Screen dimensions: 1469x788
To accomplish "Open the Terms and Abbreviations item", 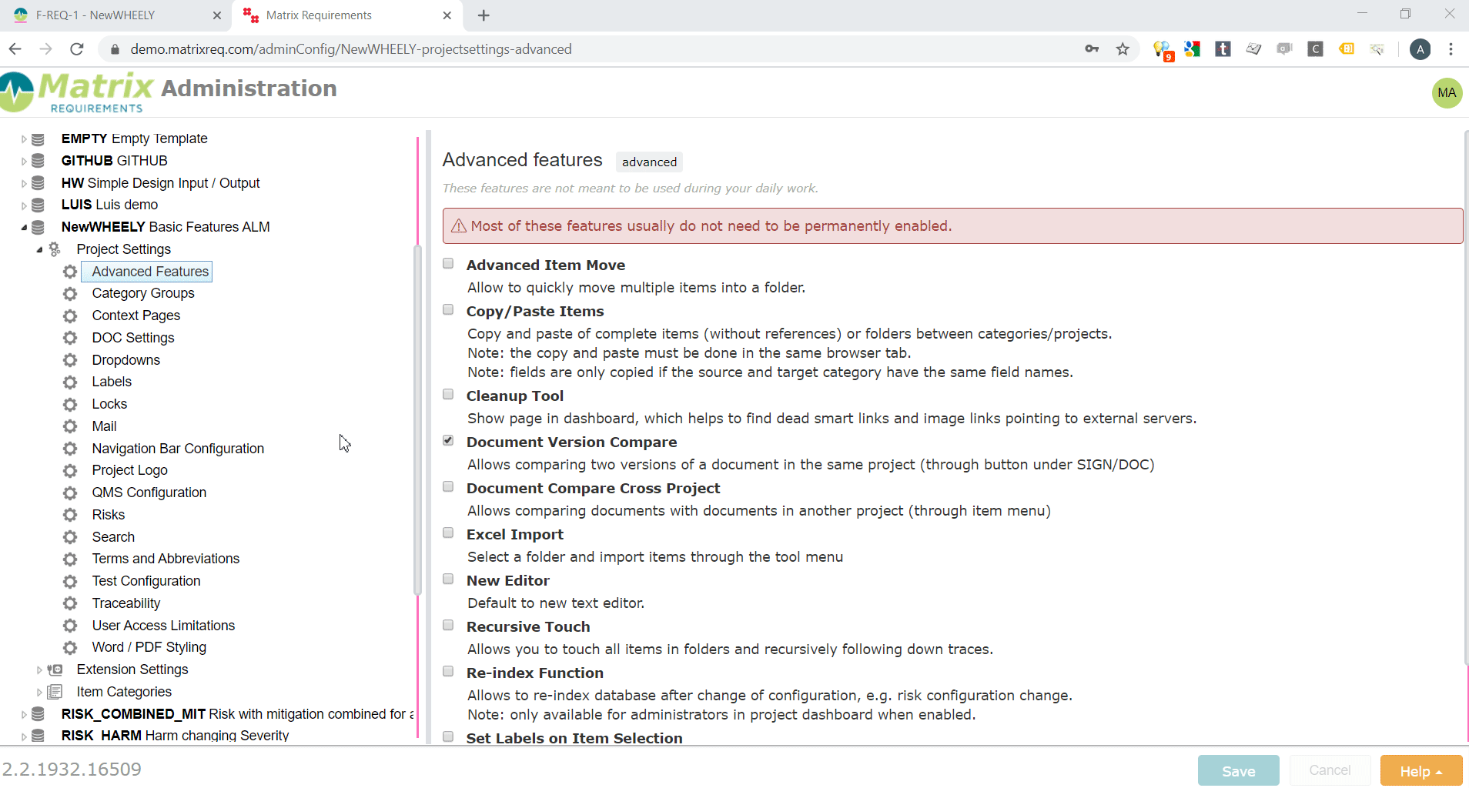I will 166,559.
